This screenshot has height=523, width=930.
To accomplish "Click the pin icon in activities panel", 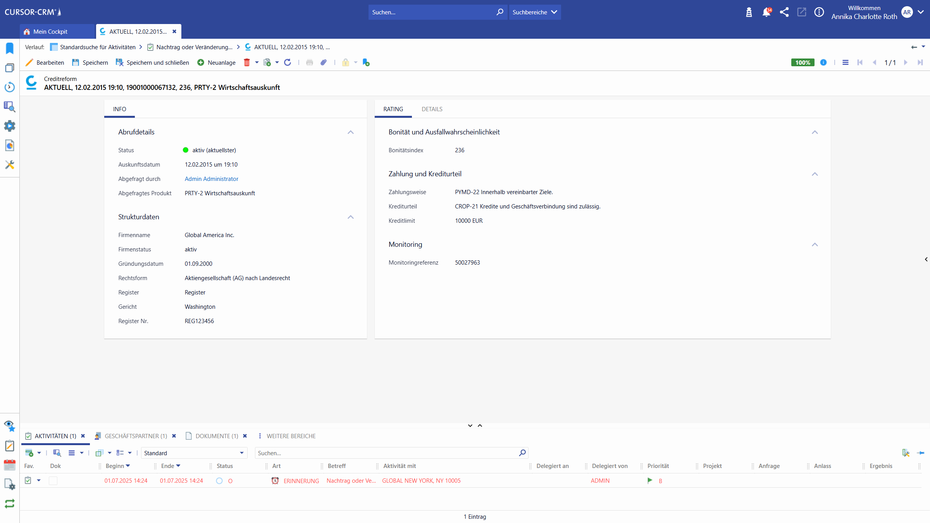I will [921, 453].
